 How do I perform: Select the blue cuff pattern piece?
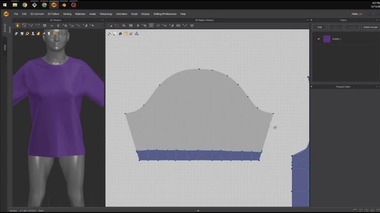199,155
